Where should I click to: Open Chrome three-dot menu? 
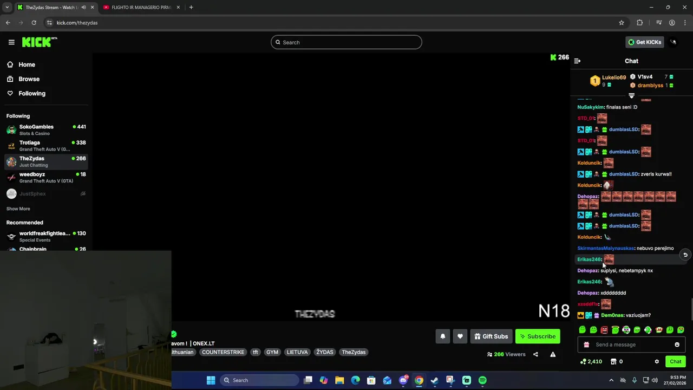tap(685, 23)
